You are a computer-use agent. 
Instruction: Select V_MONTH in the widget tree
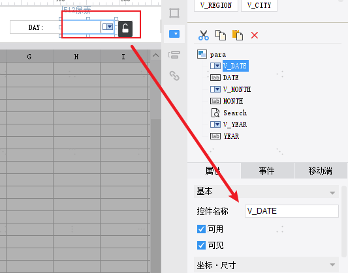[x=237, y=89]
